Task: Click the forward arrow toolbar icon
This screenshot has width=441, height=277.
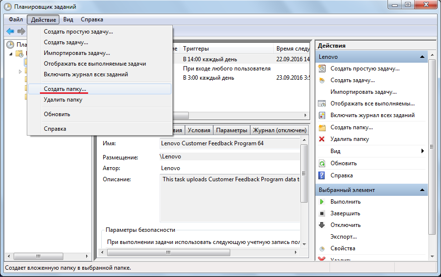Action: point(21,31)
